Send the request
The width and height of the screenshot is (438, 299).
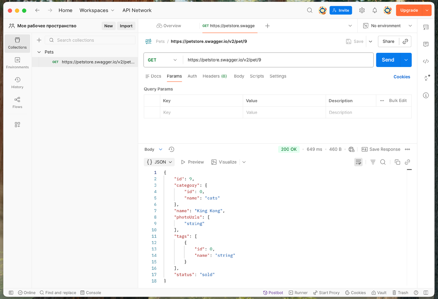coord(388,60)
